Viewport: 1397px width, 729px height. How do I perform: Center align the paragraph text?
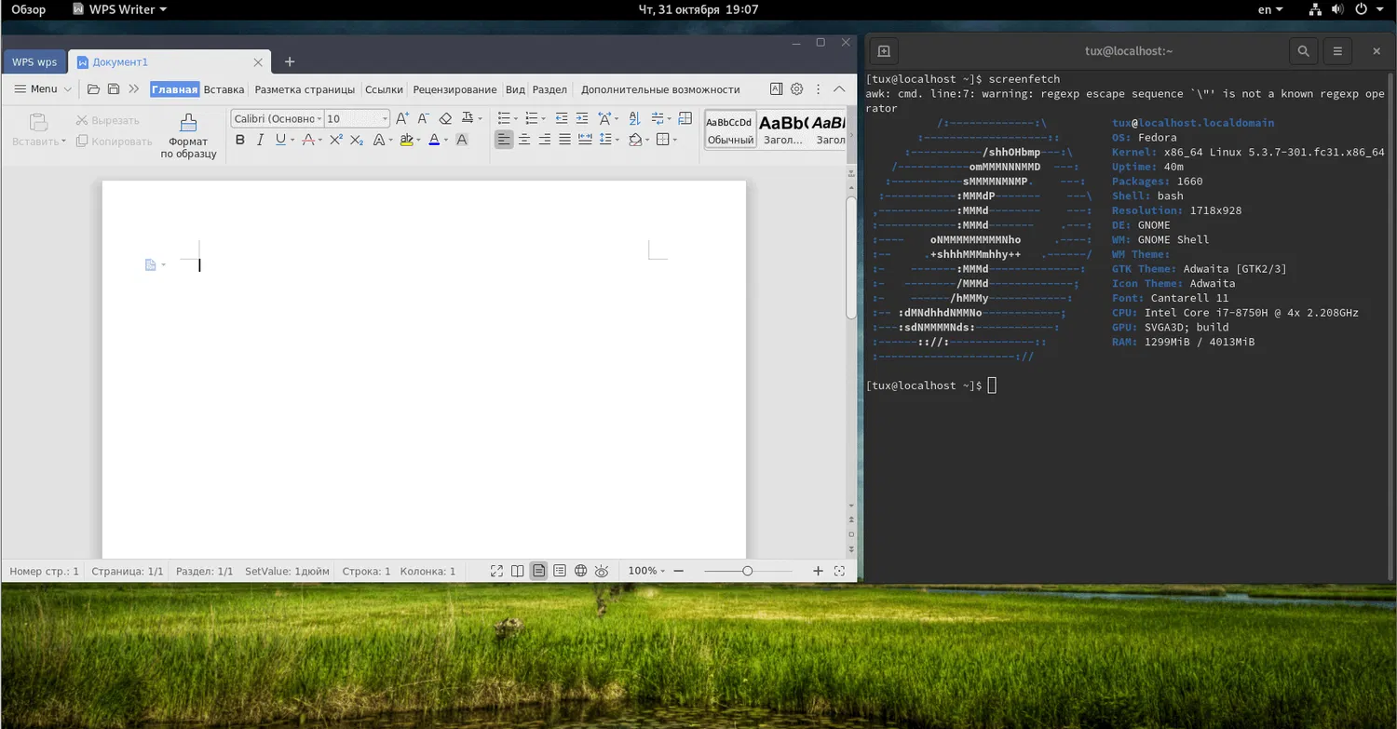point(524,140)
